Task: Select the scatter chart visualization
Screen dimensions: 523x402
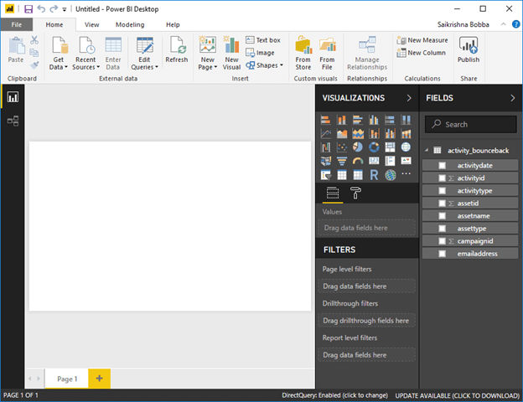Action: pos(342,147)
